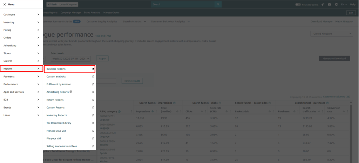Viewport: 359px width, 163px height.
Task: Open the settings gear icon
Action: tap(336, 4)
